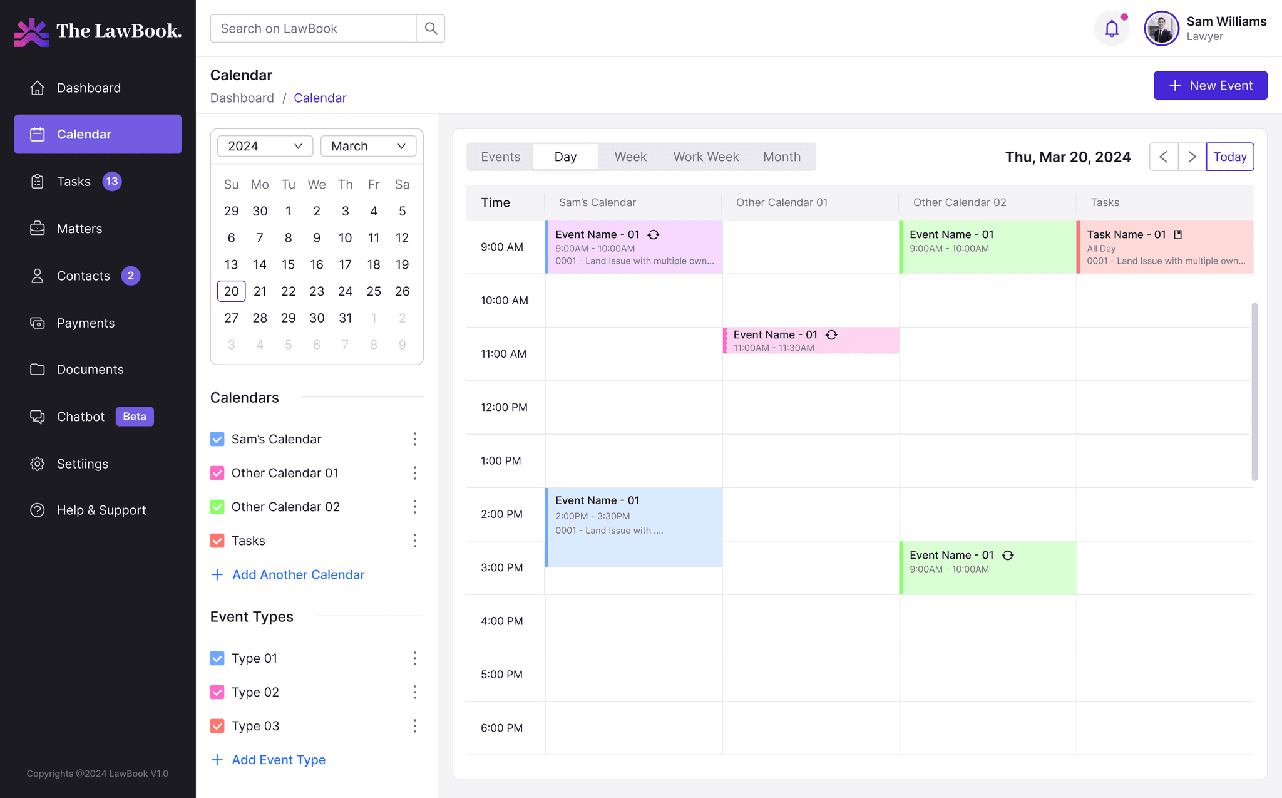Open Chatbot in the sidebar

(x=98, y=417)
